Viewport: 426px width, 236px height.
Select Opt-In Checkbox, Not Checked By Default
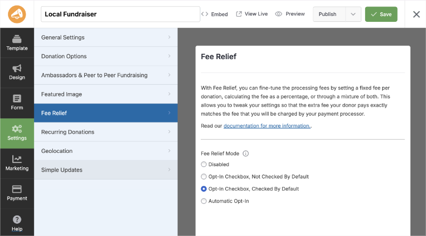(204, 176)
